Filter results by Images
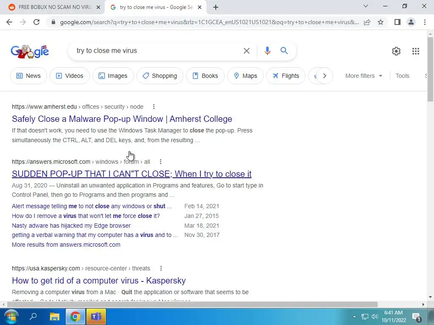 pyautogui.click(x=113, y=76)
